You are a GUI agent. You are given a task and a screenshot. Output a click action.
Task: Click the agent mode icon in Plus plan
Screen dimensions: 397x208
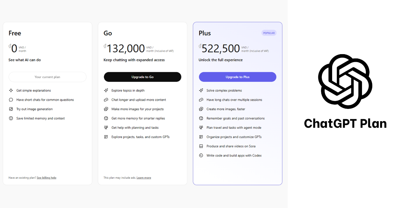point(201,127)
